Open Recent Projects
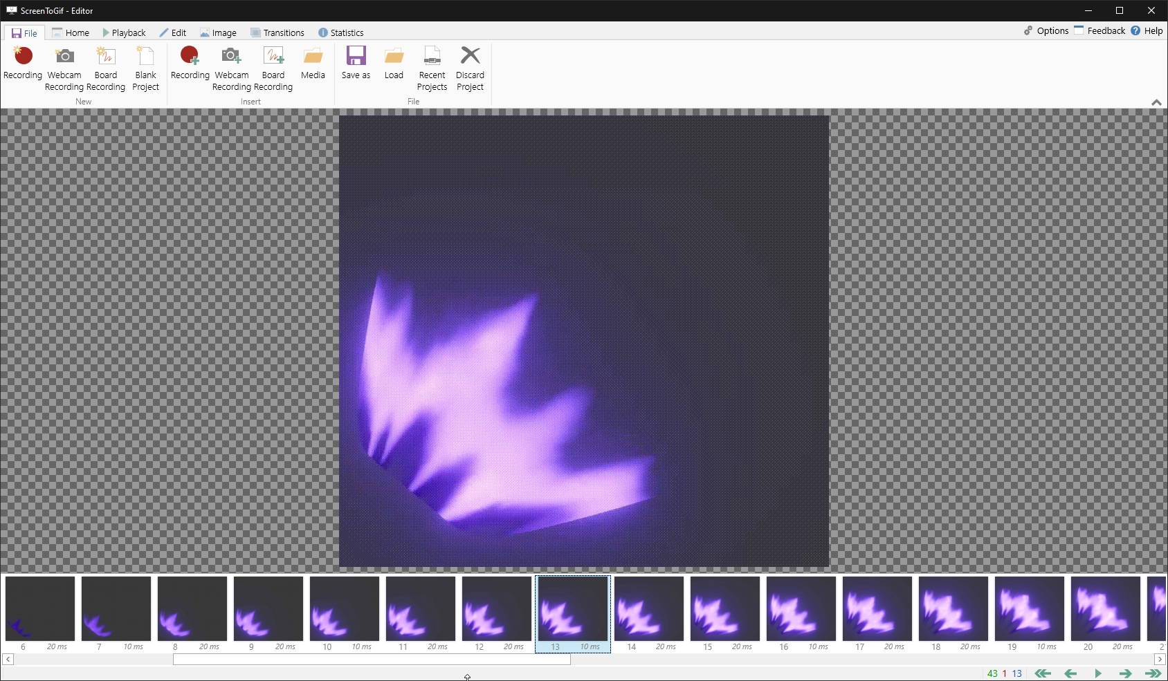The height and width of the screenshot is (681, 1168). (x=432, y=68)
